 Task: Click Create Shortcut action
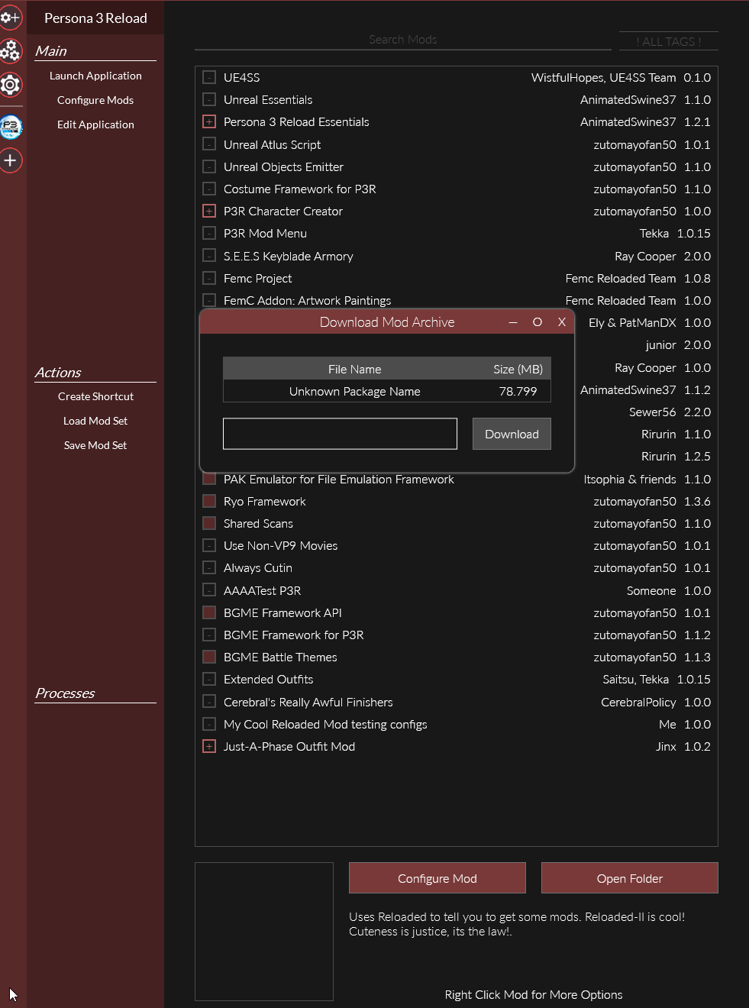pos(95,396)
